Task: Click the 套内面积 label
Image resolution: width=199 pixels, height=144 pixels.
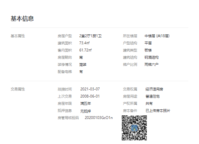Action: (65, 50)
